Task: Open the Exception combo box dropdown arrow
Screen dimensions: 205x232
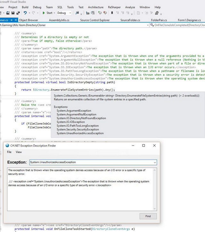Action: [x=155, y=162]
